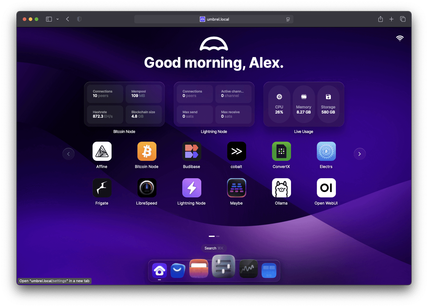
Task: Open the Lightning Node app icon
Action: point(192,188)
